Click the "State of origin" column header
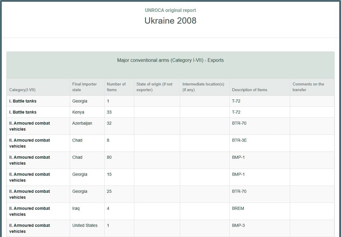 pos(154,87)
